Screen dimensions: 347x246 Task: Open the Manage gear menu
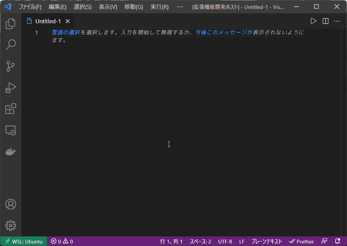11,225
